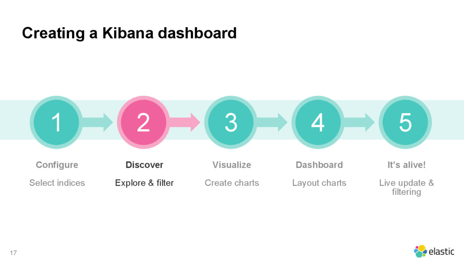Viewport: 464px width, 261px height.
Task: Click the Discover heading
Action: pos(145,165)
